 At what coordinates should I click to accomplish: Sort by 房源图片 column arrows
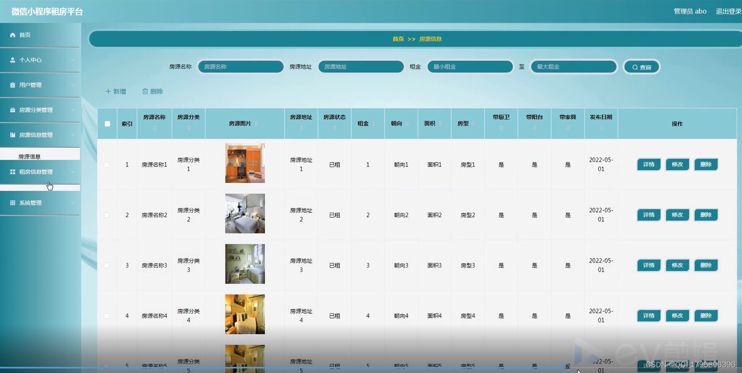coord(256,124)
